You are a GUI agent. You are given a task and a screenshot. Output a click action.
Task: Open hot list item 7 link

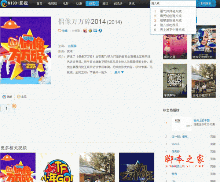pos(174,174)
